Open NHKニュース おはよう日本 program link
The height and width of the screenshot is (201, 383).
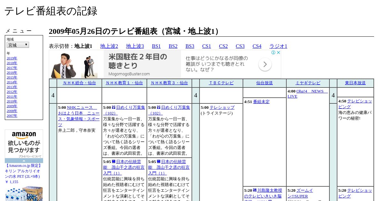[x=79, y=116]
